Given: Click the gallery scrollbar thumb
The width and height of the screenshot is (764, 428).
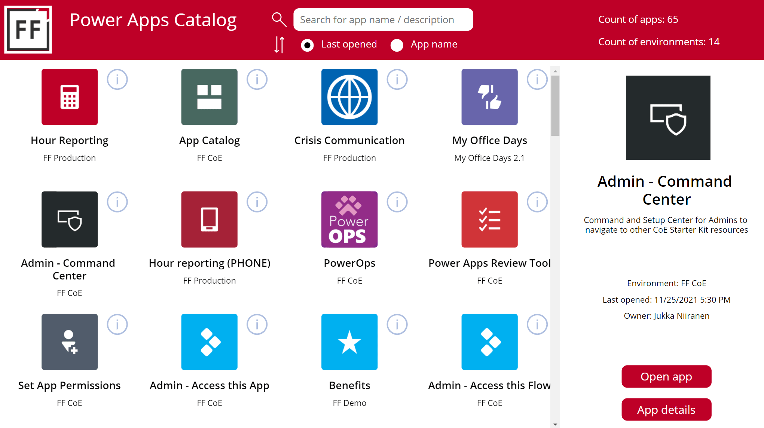Looking at the screenshot, I should click(555, 106).
